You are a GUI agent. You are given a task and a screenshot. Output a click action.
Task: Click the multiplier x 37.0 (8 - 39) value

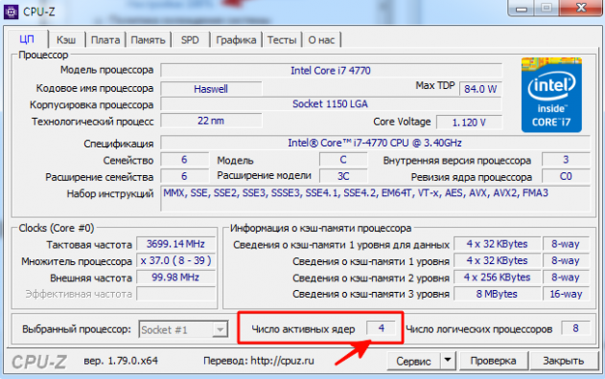pos(175,260)
